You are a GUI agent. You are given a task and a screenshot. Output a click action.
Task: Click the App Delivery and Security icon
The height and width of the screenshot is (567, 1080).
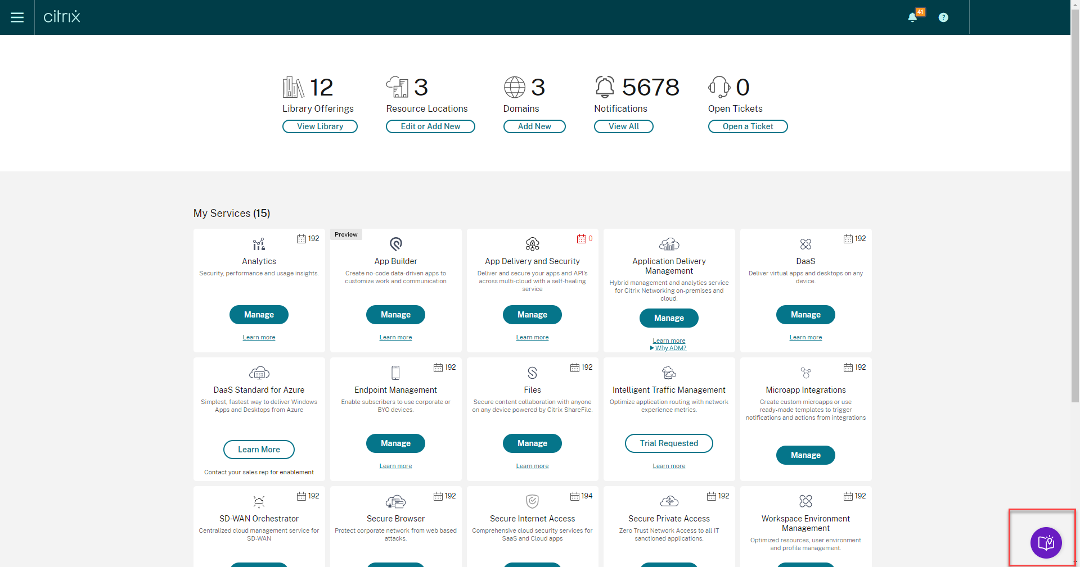(x=532, y=244)
